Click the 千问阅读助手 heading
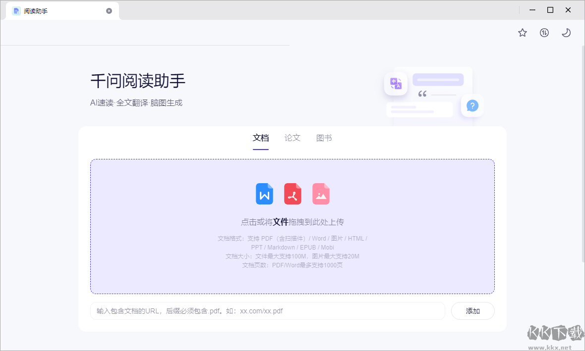585x351 pixels. 138,81
